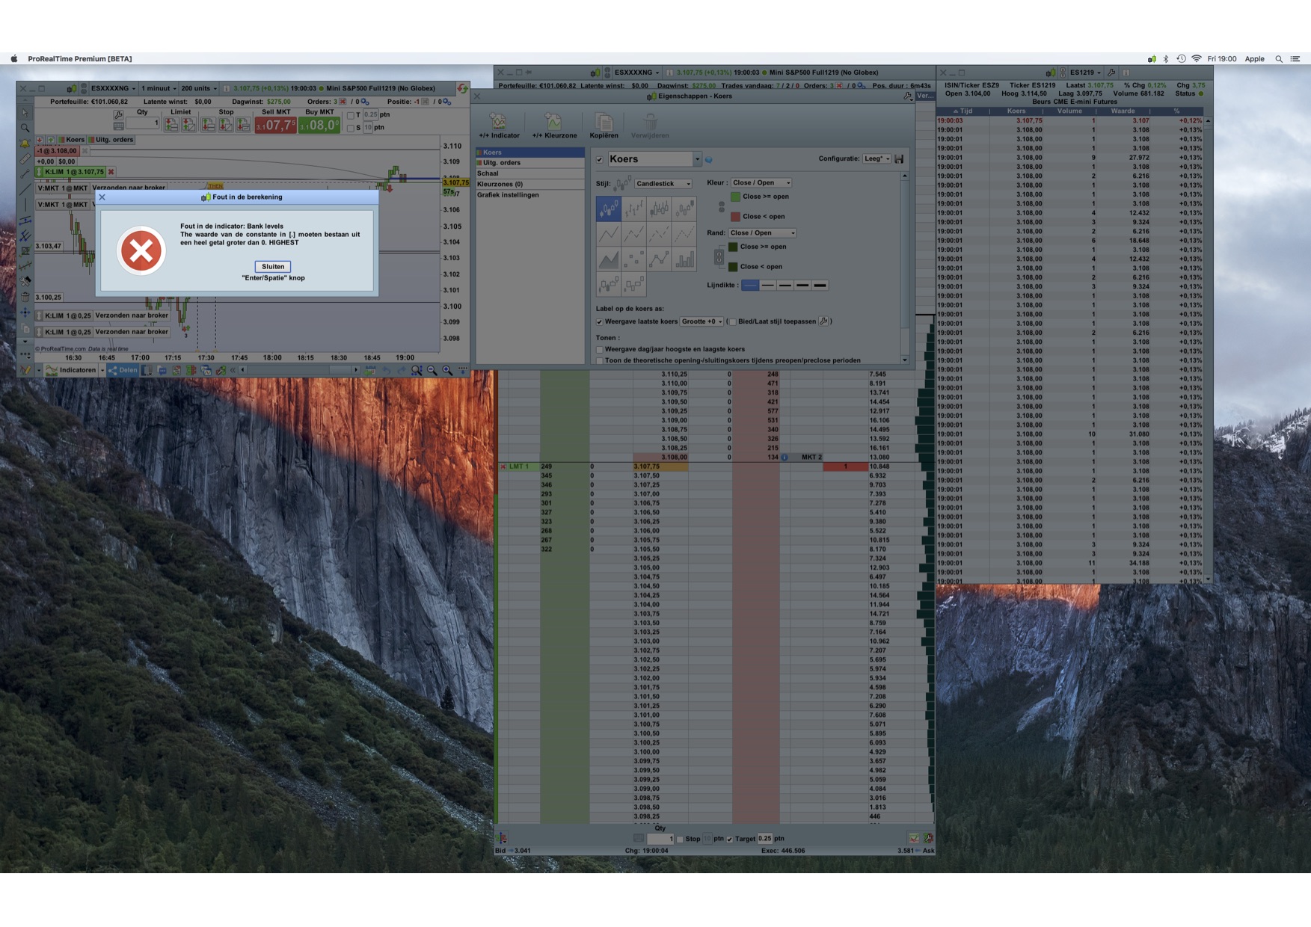Click the Kopiëren toolbar icon
The height and width of the screenshot is (927, 1311).
point(604,126)
